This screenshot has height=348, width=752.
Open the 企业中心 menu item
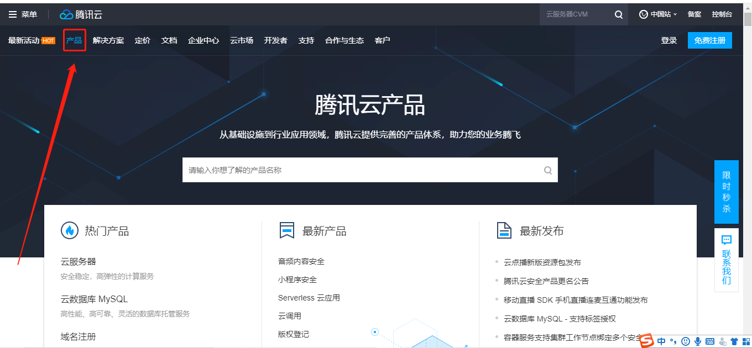tap(203, 40)
